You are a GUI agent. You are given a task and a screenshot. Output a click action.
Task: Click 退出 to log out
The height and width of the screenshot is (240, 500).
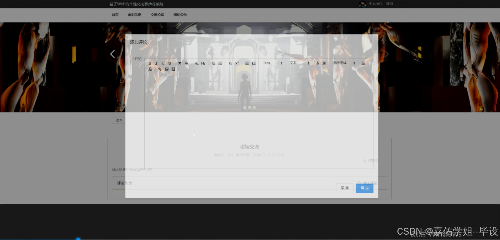pyautogui.click(x=389, y=4)
